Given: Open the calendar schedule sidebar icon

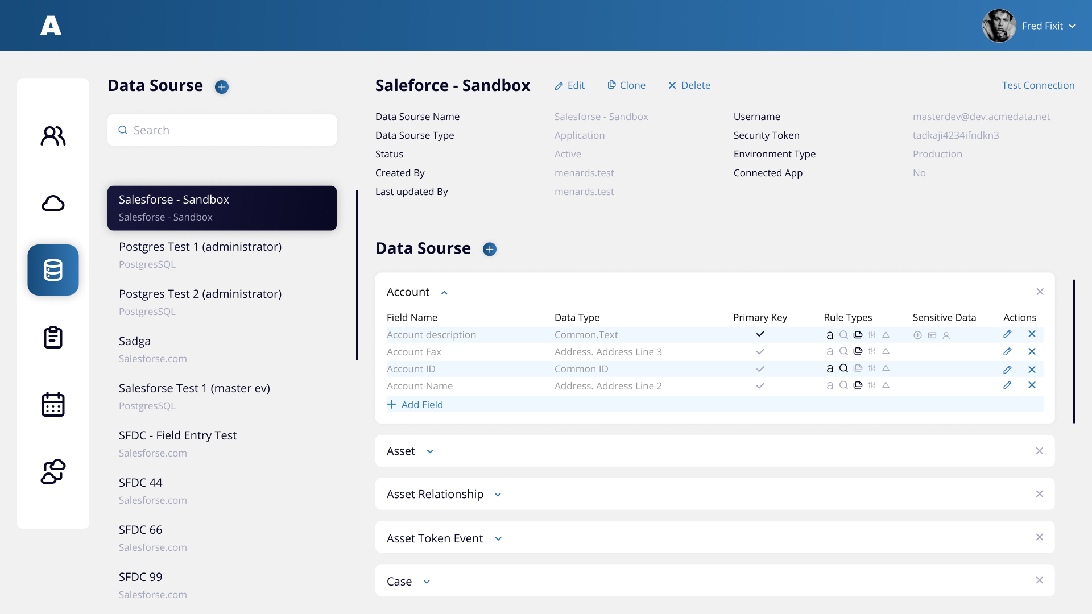Looking at the screenshot, I should click(x=53, y=404).
